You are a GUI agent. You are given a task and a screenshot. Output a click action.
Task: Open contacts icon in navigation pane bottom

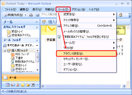point(13,85)
